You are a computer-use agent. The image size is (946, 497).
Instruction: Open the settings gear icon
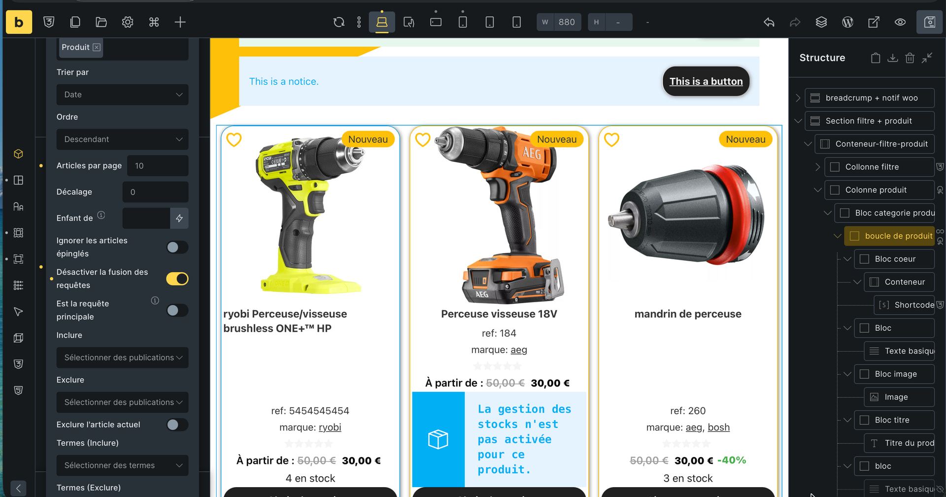pyautogui.click(x=128, y=22)
